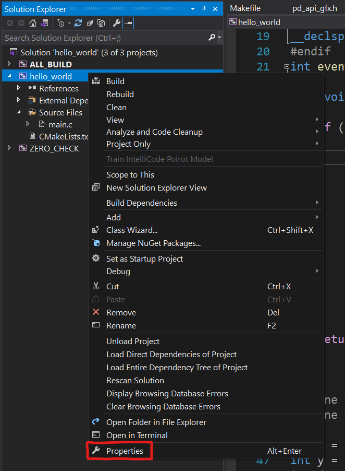
Task: Collapse the hello_world project node
Action: pyautogui.click(x=9, y=76)
